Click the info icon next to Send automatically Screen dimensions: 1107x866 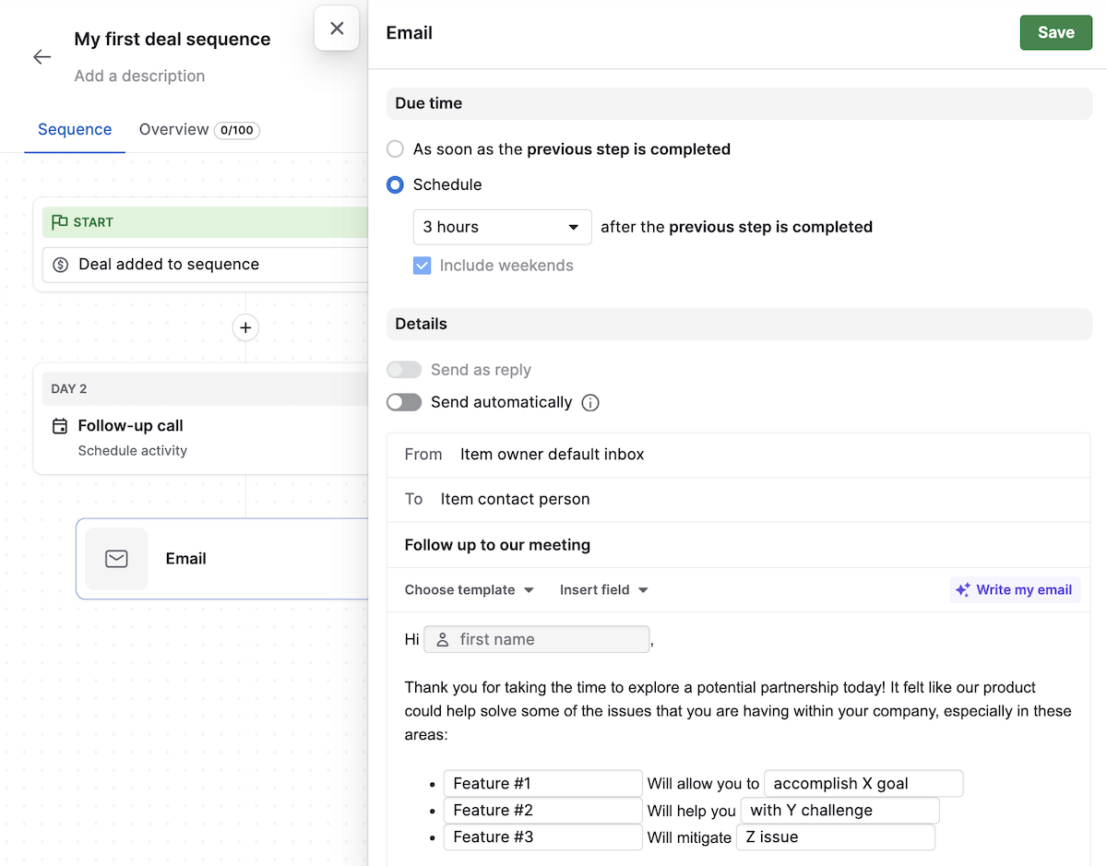589,402
